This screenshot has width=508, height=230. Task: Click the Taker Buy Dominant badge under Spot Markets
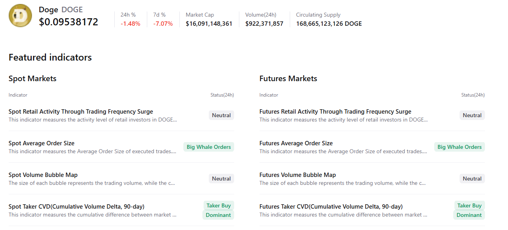[x=219, y=210]
